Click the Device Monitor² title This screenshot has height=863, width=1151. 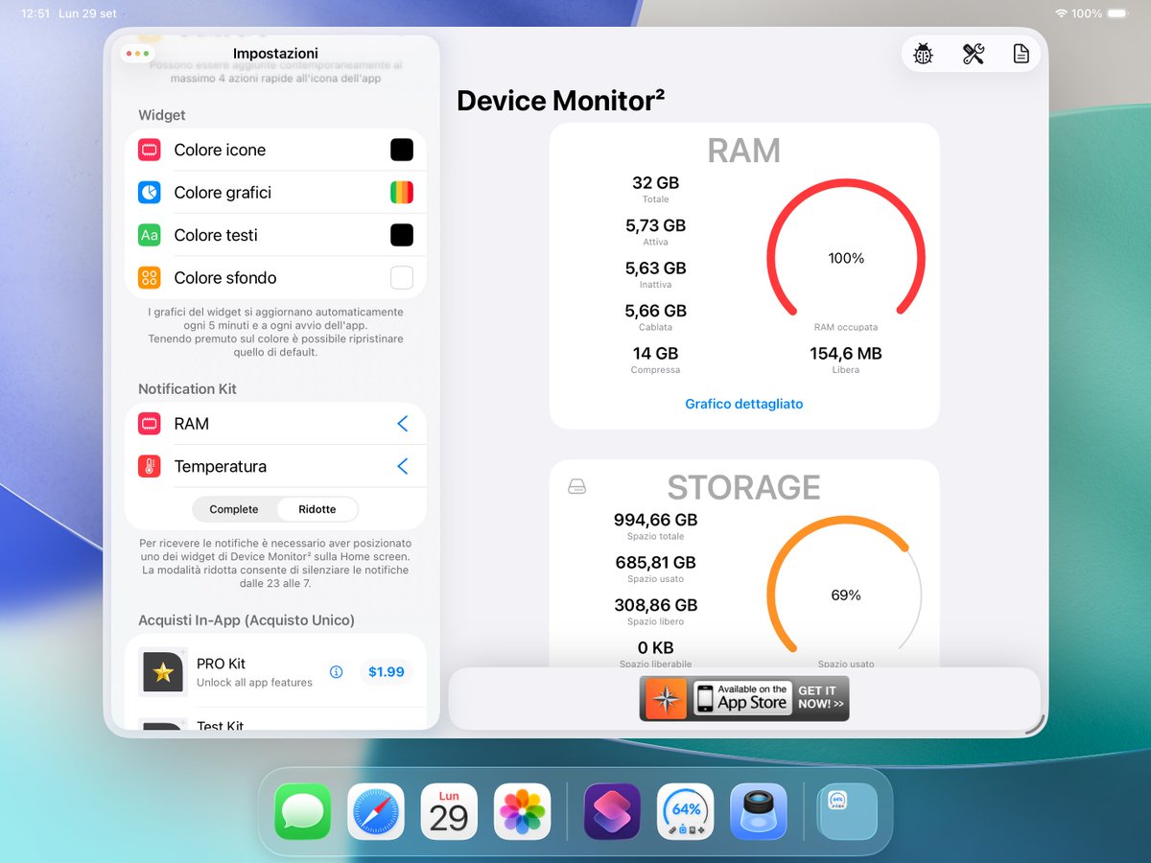(x=561, y=101)
